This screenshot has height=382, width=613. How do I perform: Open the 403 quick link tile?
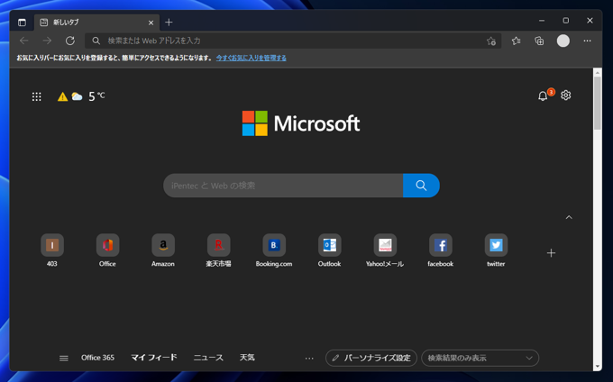52,250
